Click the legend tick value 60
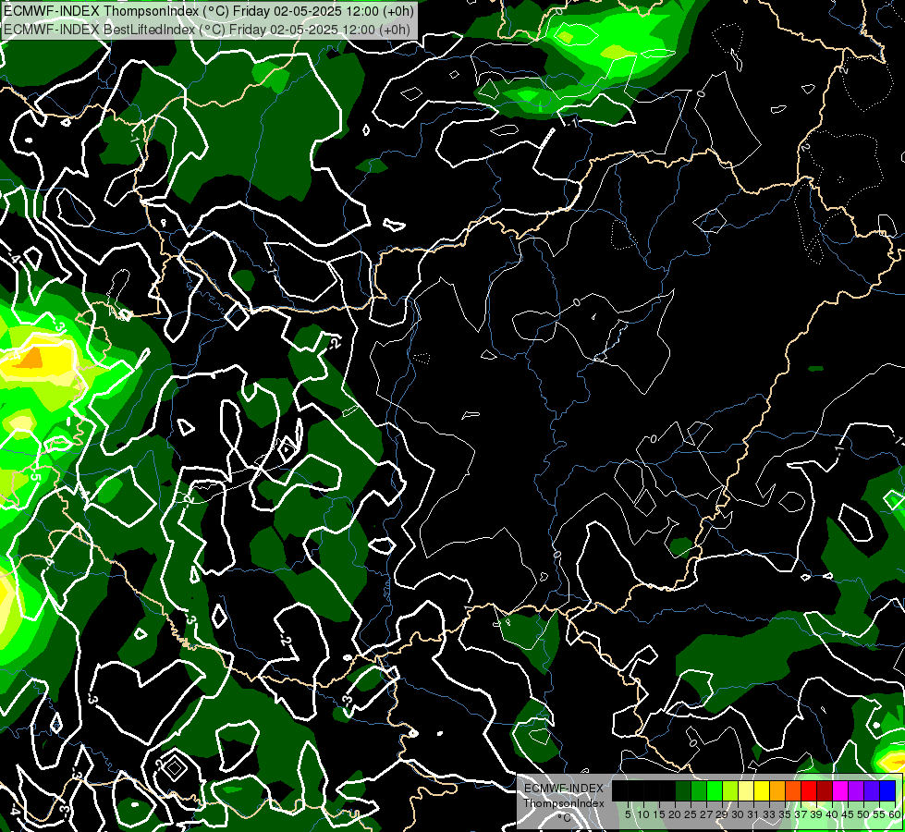The width and height of the screenshot is (905, 832). [895, 814]
